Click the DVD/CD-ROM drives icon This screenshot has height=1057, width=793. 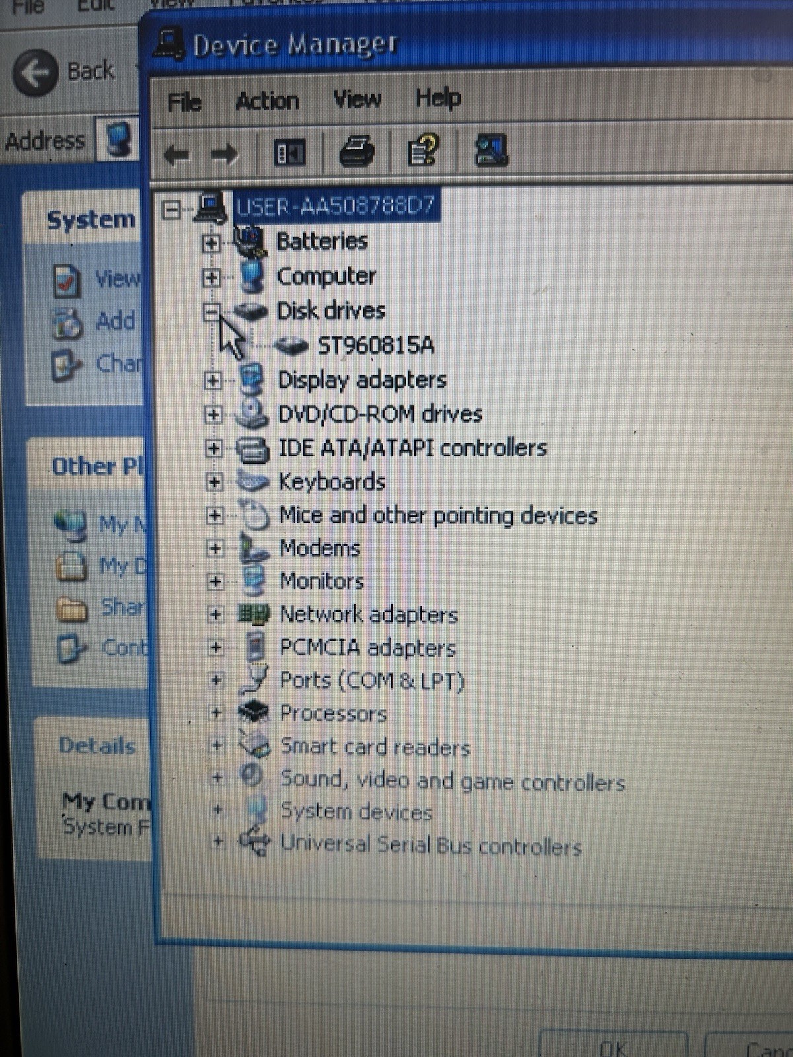251,414
